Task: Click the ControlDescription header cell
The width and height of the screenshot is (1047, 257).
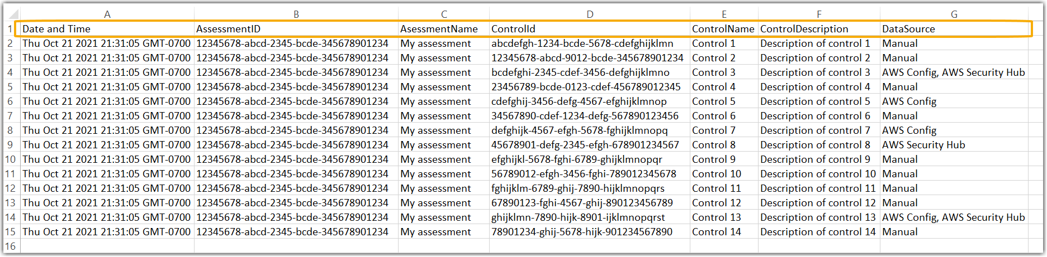Action: (804, 29)
